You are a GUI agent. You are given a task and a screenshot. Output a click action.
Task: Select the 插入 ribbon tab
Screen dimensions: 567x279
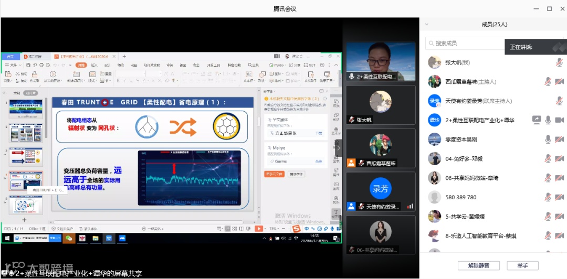coord(94,65)
